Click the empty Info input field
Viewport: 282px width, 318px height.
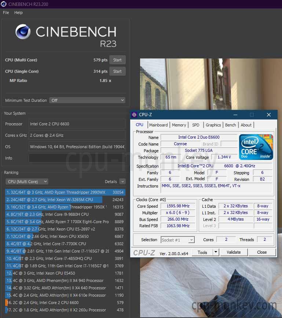click(77, 158)
